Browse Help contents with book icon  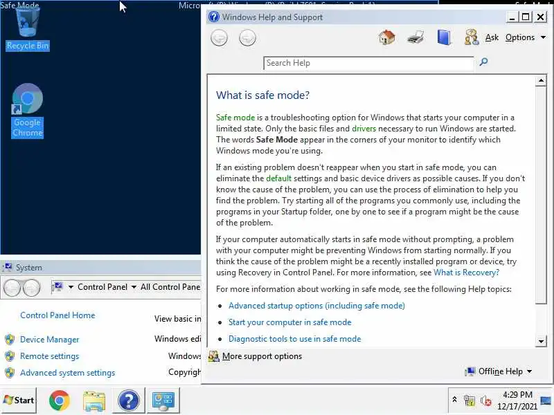(x=444, y=37)
